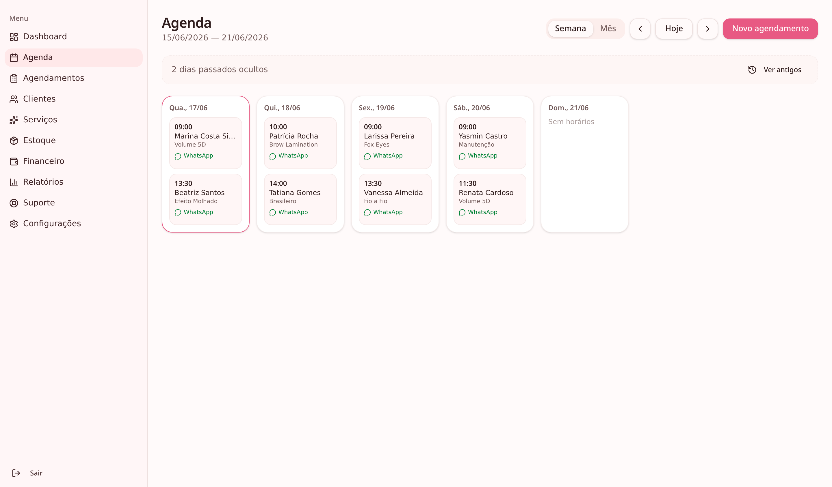Open the 13:30 Beatriz Santos appointment
832x487 pixels.
206,199
